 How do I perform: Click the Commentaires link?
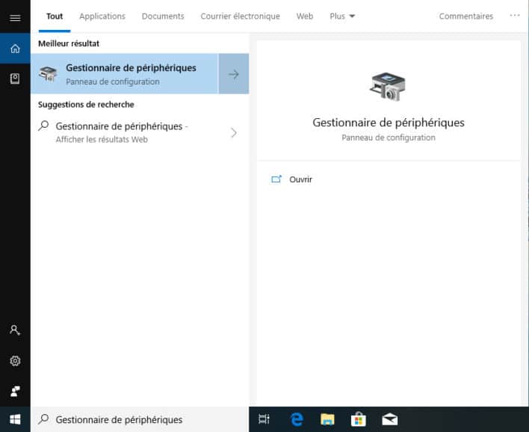pos(466,16)
